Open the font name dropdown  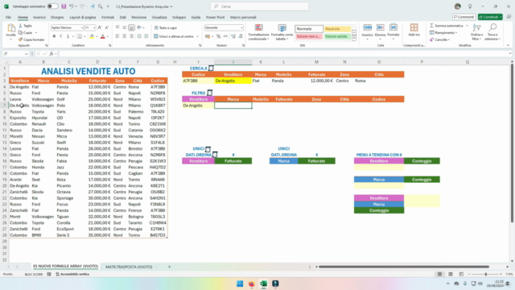(x=81, y=27)
